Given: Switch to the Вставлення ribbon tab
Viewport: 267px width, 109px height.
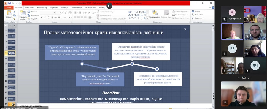Looking at the screenshot, I should 30,8.
